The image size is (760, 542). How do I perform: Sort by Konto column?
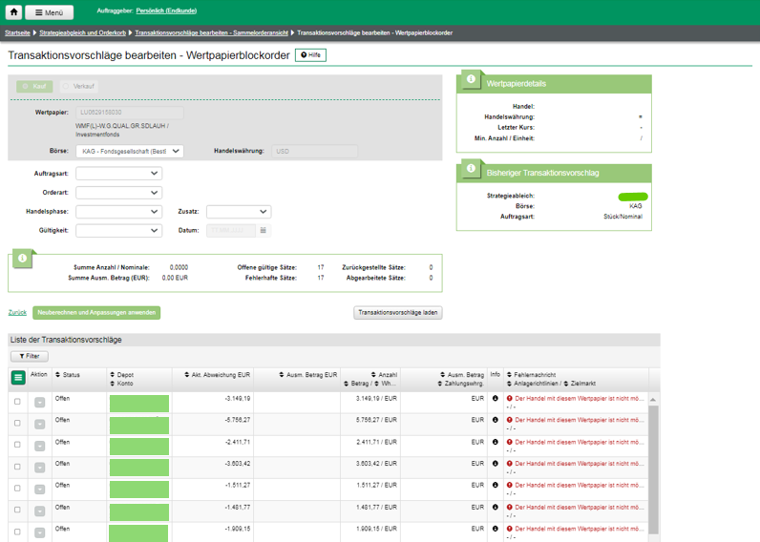coord(121,384)
